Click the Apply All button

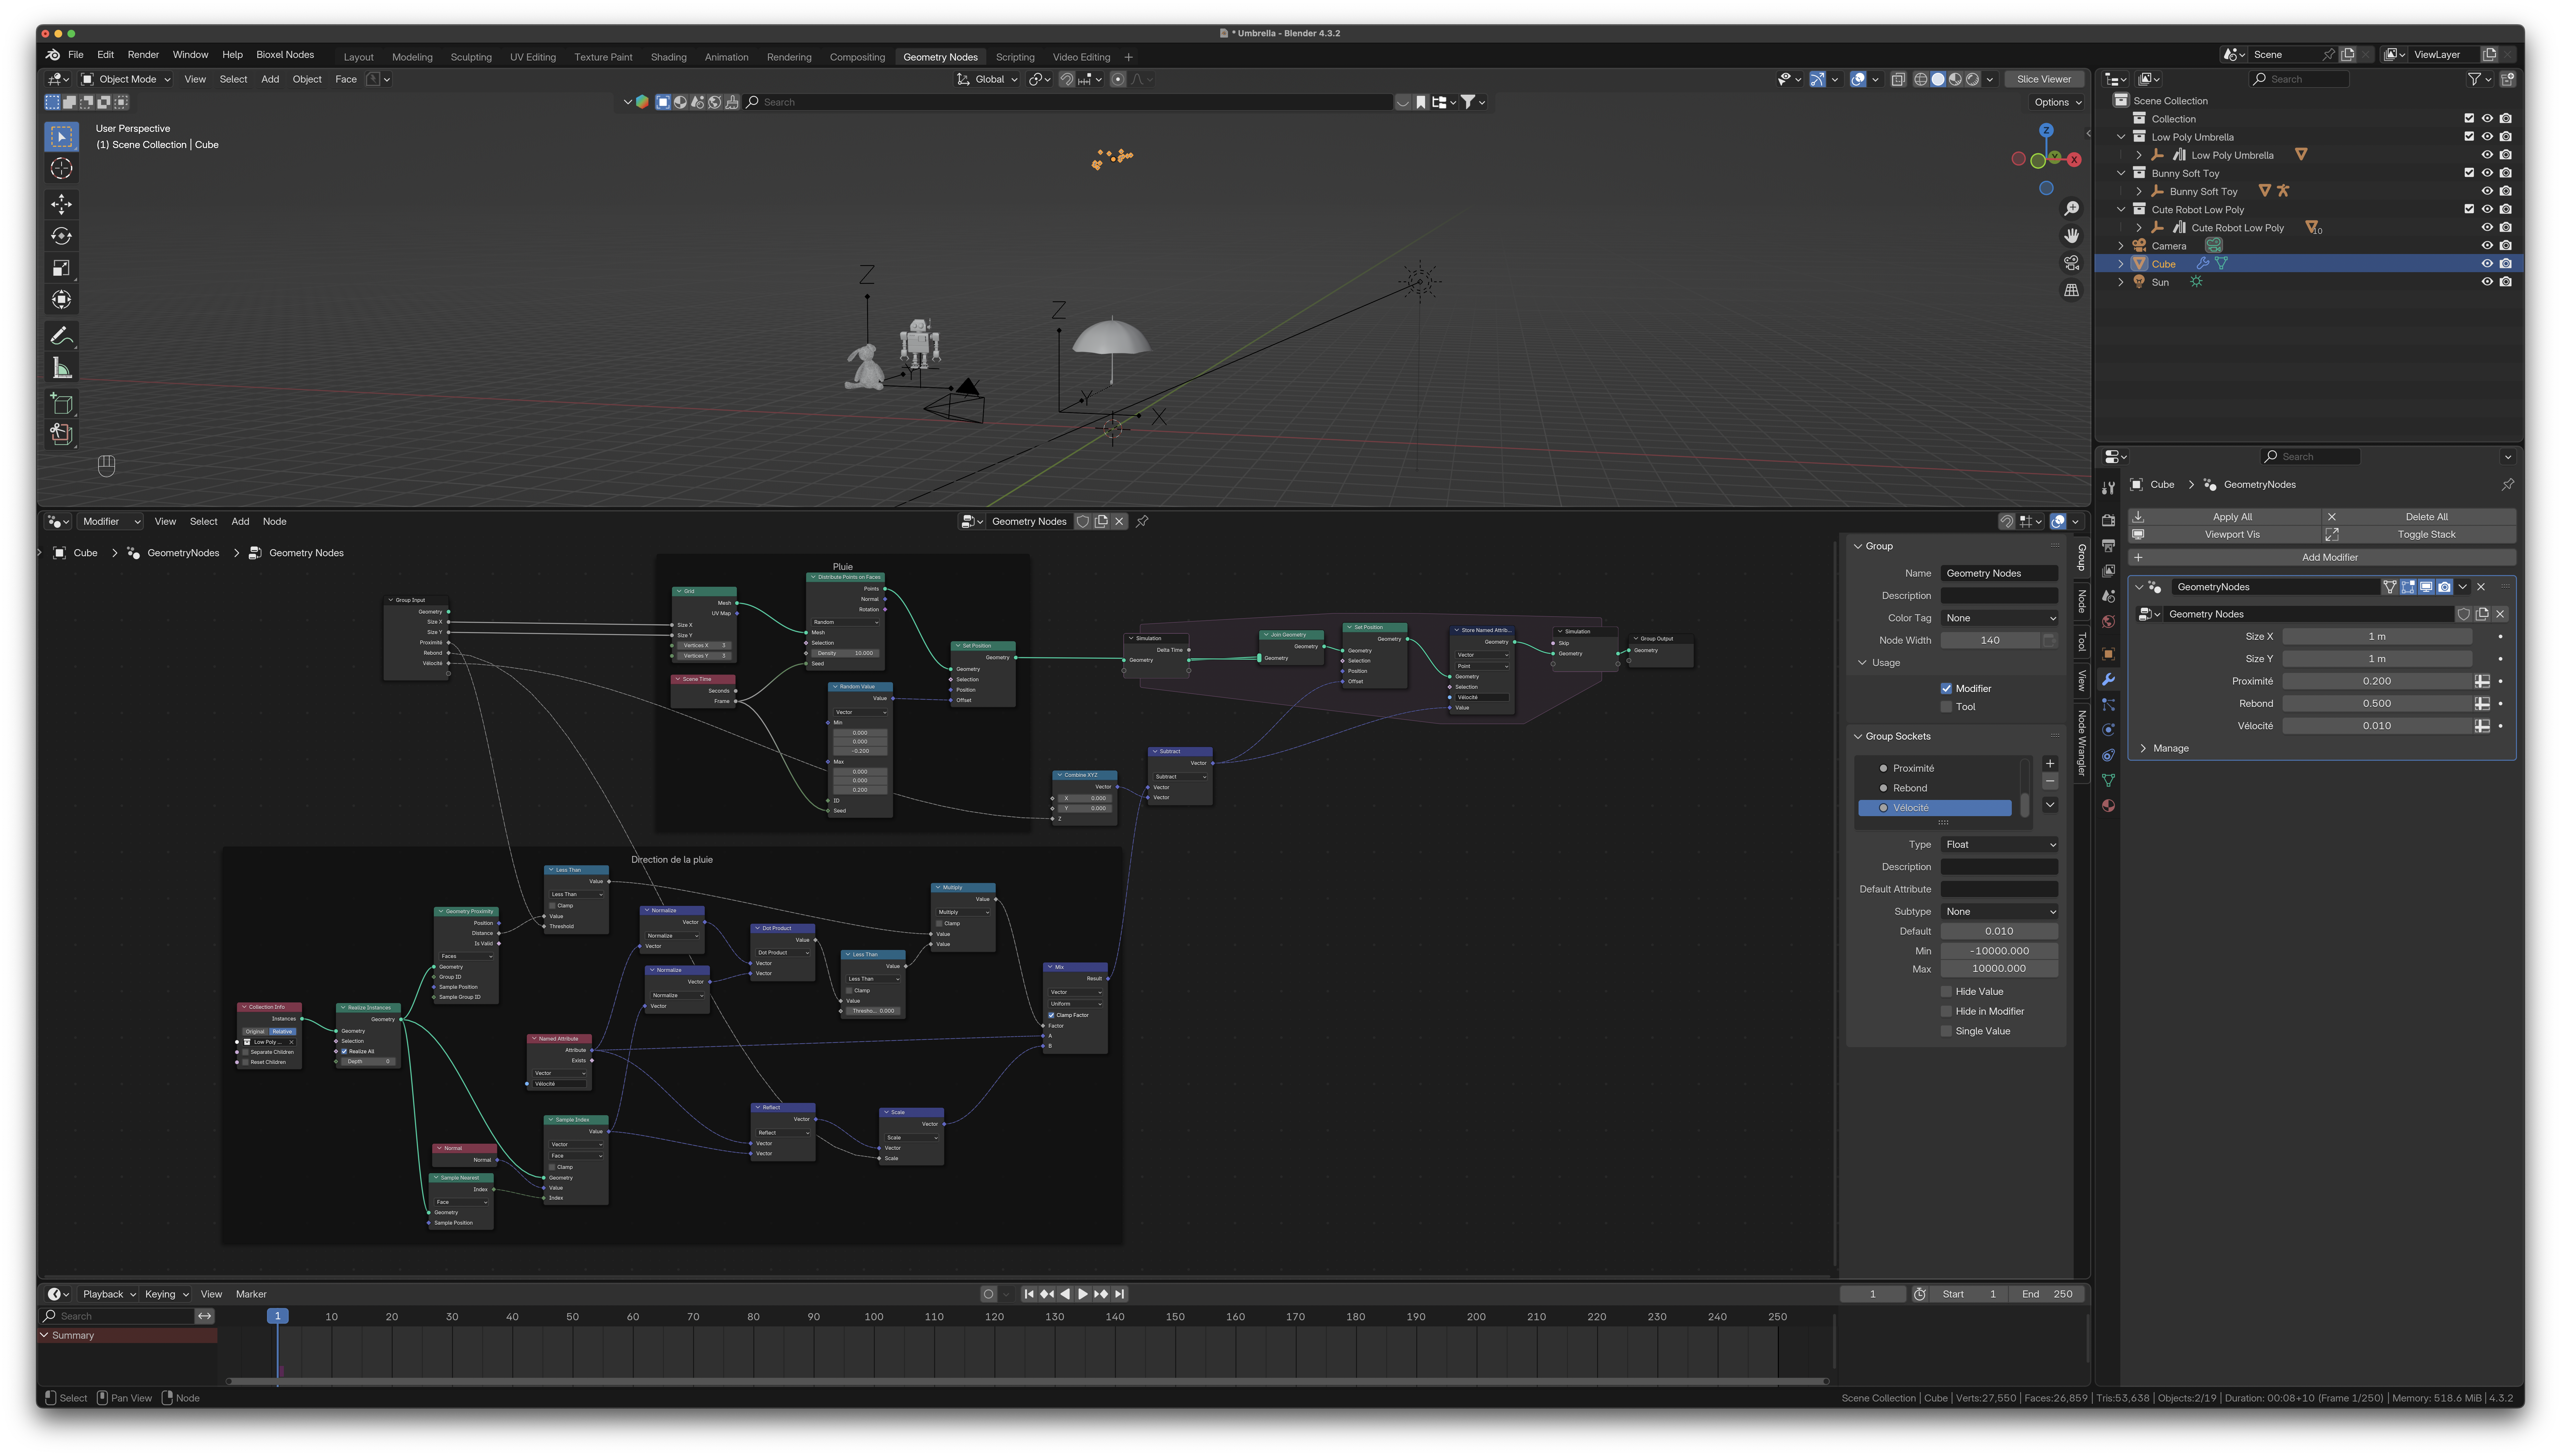(x=2225, y=517)
